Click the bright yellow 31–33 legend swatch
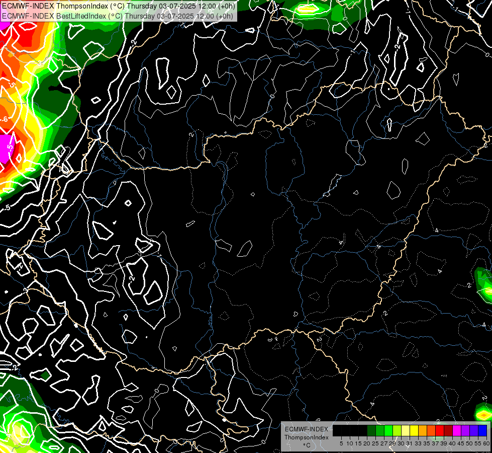Image resolution: width=492 pixels, height=453 pixels. pos(414,430)
